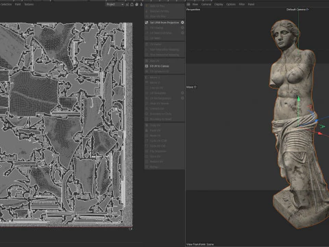Grab the green Y-axis gizmo arrow
329x247 pixels.
pos(298,99)
